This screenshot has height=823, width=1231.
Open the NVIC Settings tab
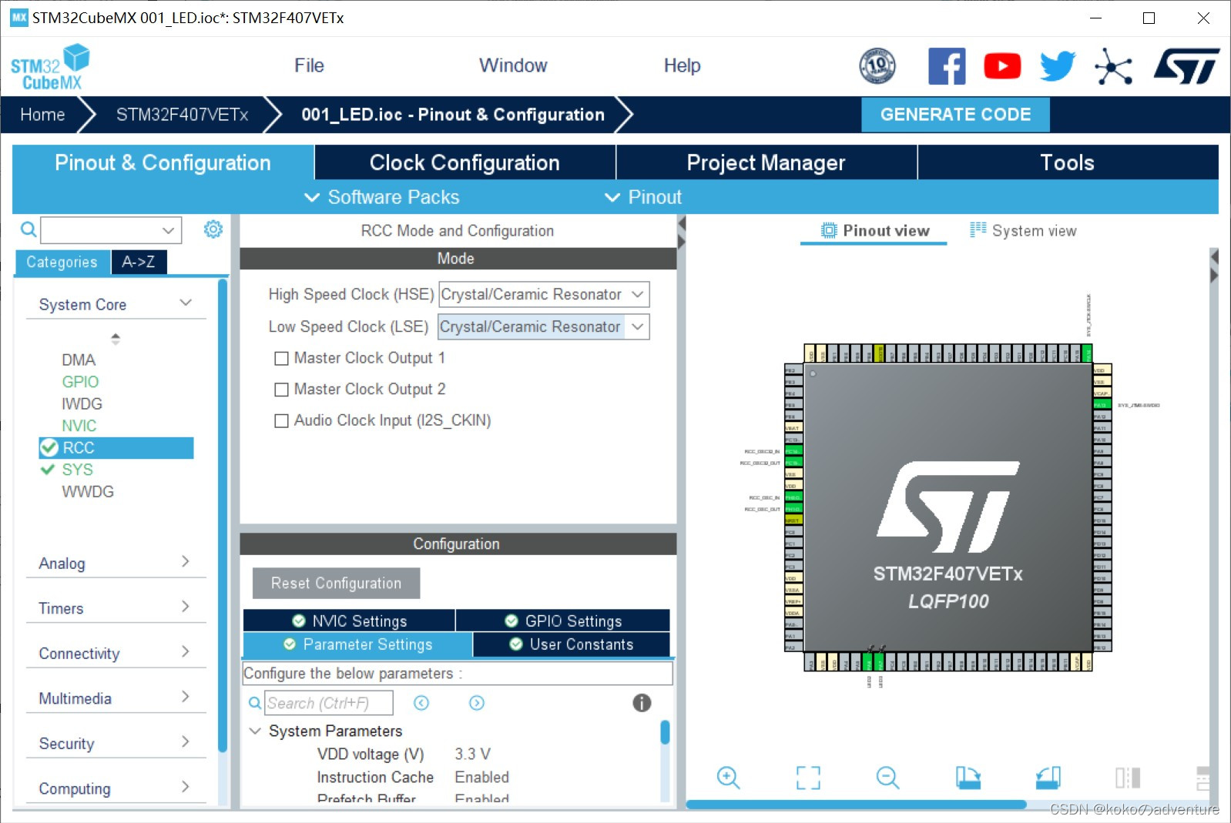(x=349, y=621)
